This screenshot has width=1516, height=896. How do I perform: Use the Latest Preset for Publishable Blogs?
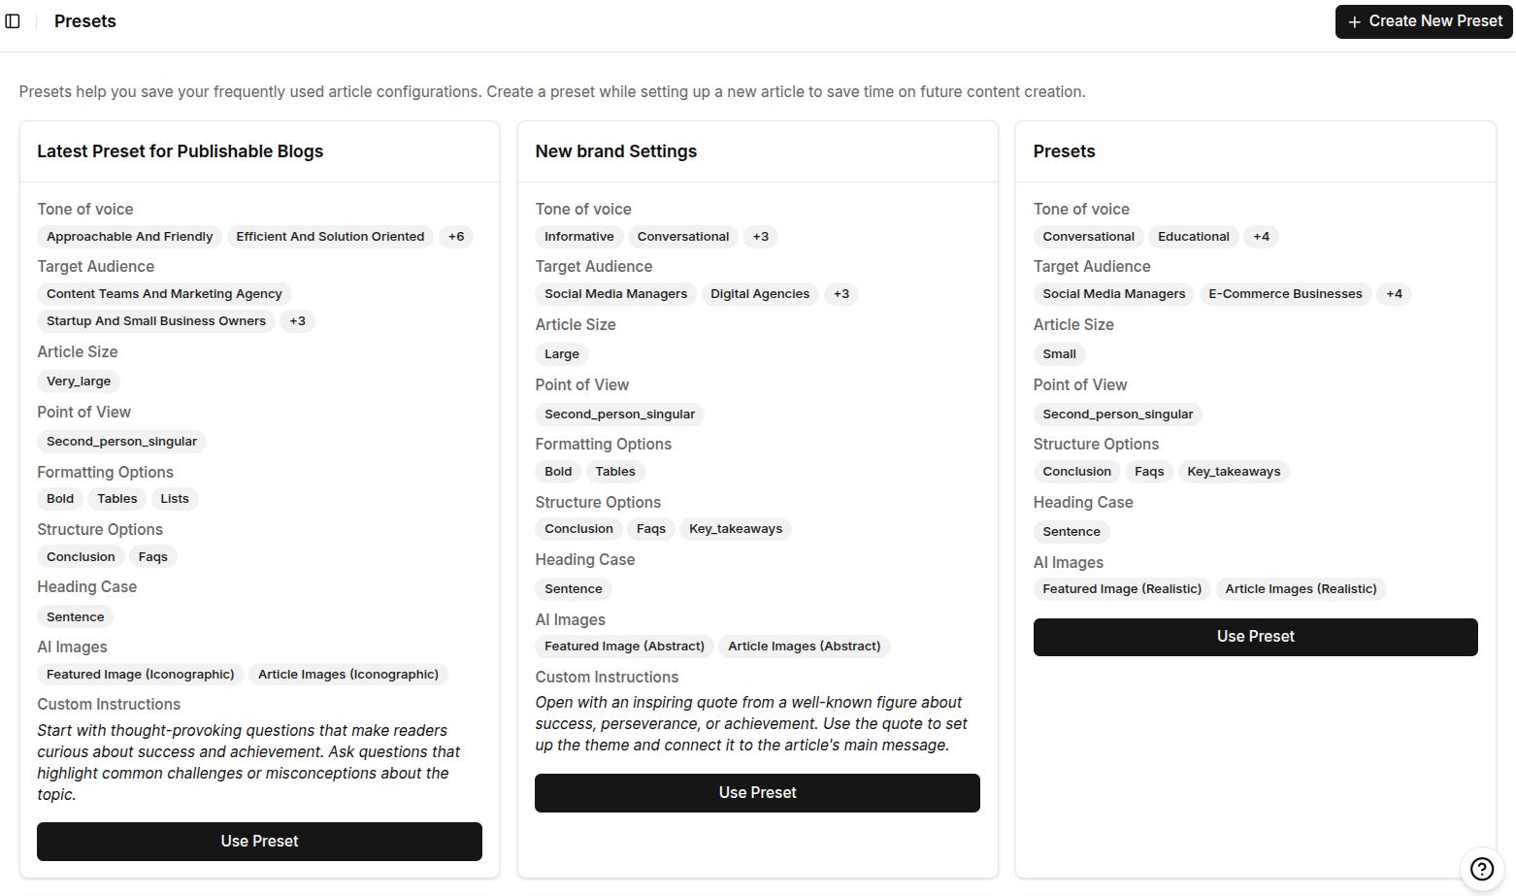259,841
